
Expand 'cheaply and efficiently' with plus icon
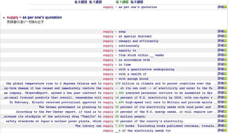(x=226, y=41)
